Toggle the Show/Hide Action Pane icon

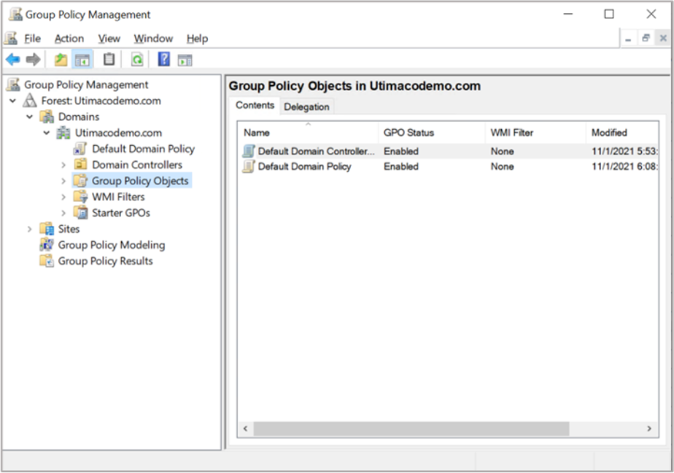(x=185, y=60)
